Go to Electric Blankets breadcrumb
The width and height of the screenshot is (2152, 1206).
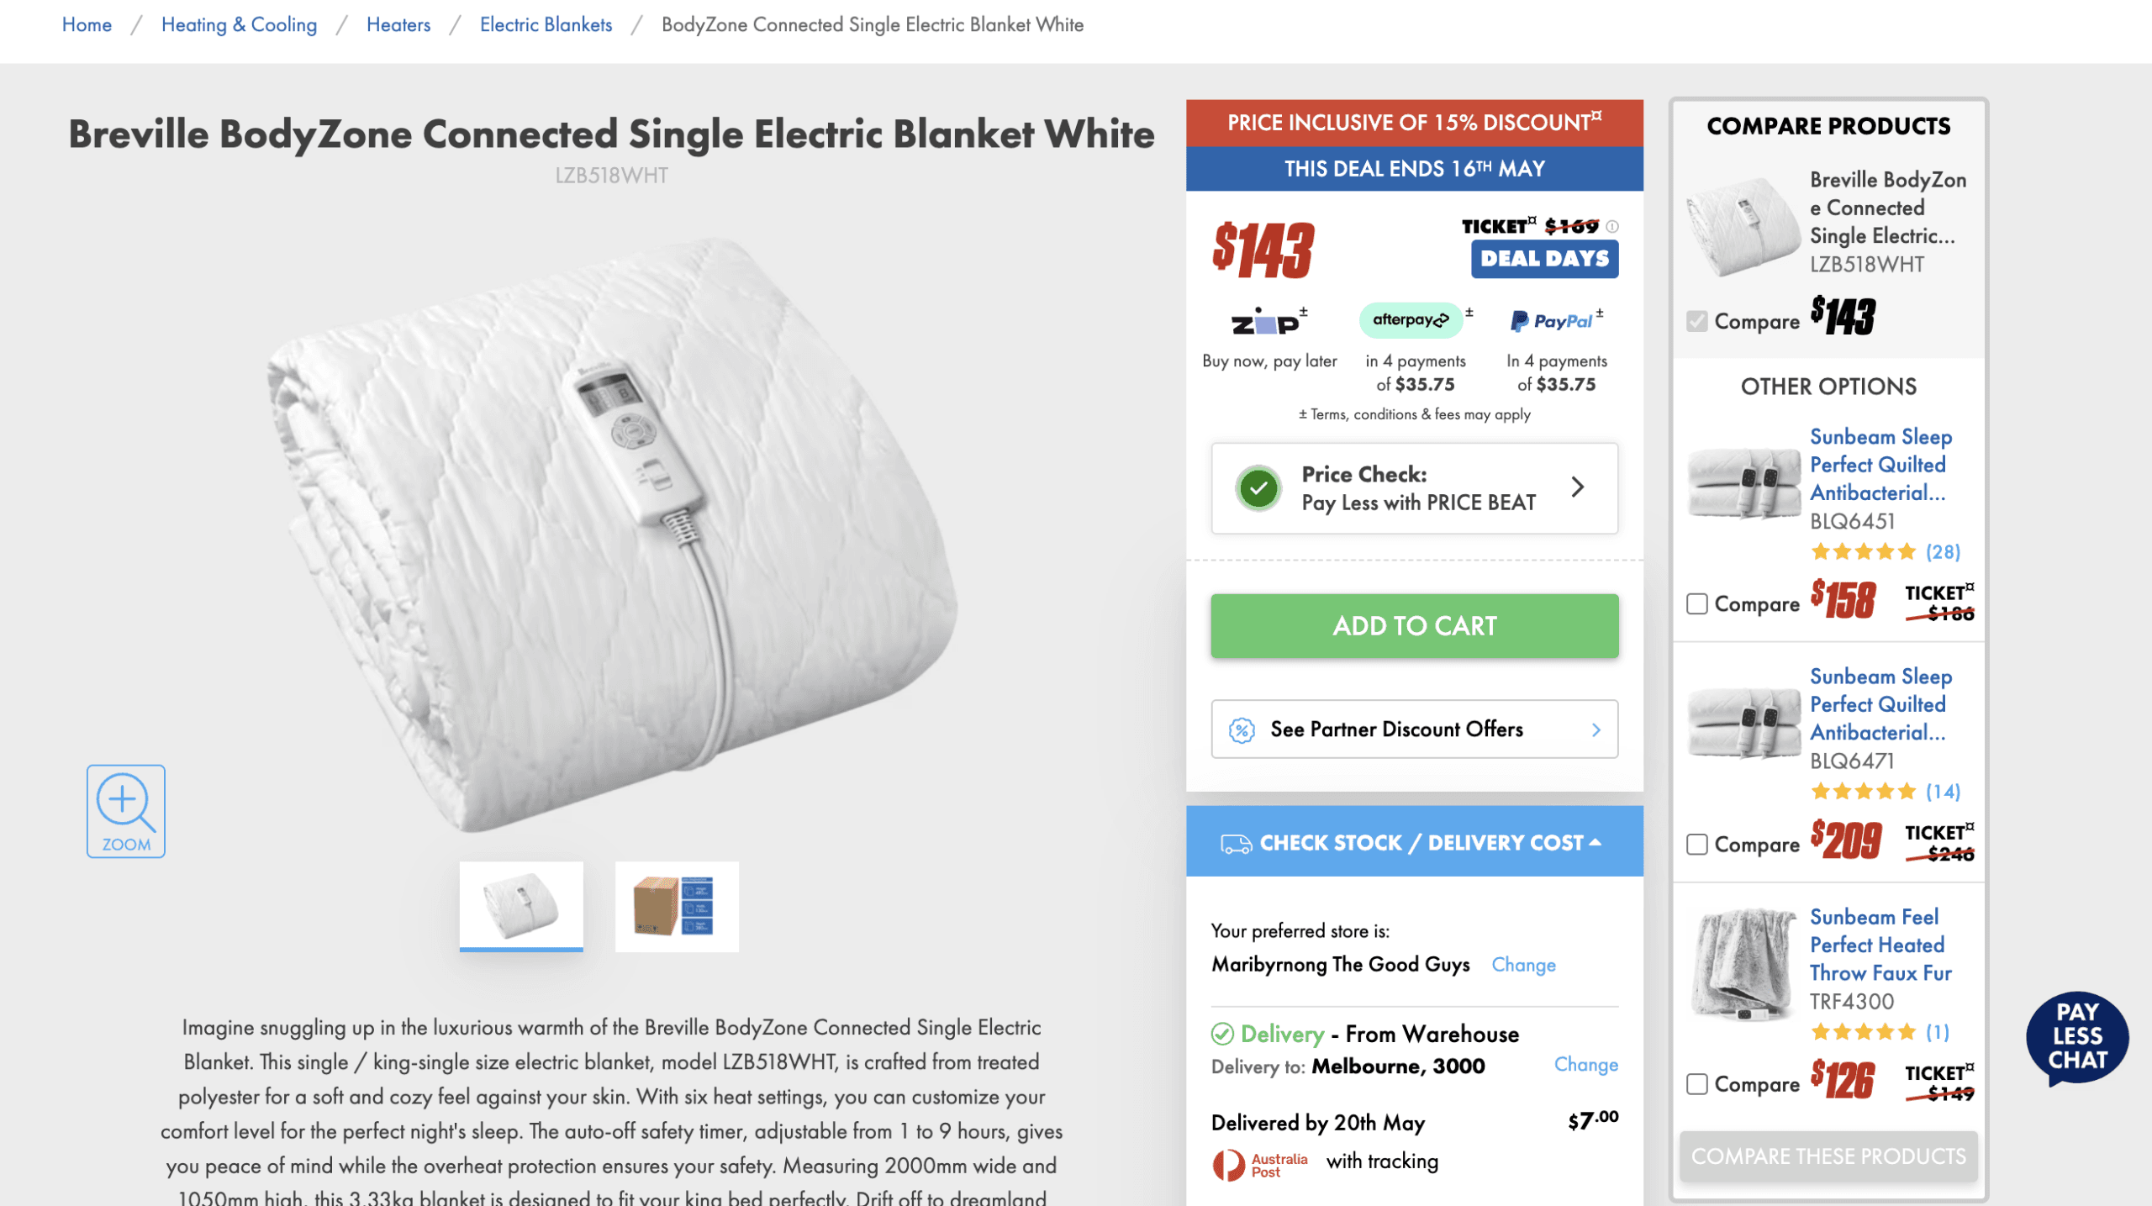[546, 24]
